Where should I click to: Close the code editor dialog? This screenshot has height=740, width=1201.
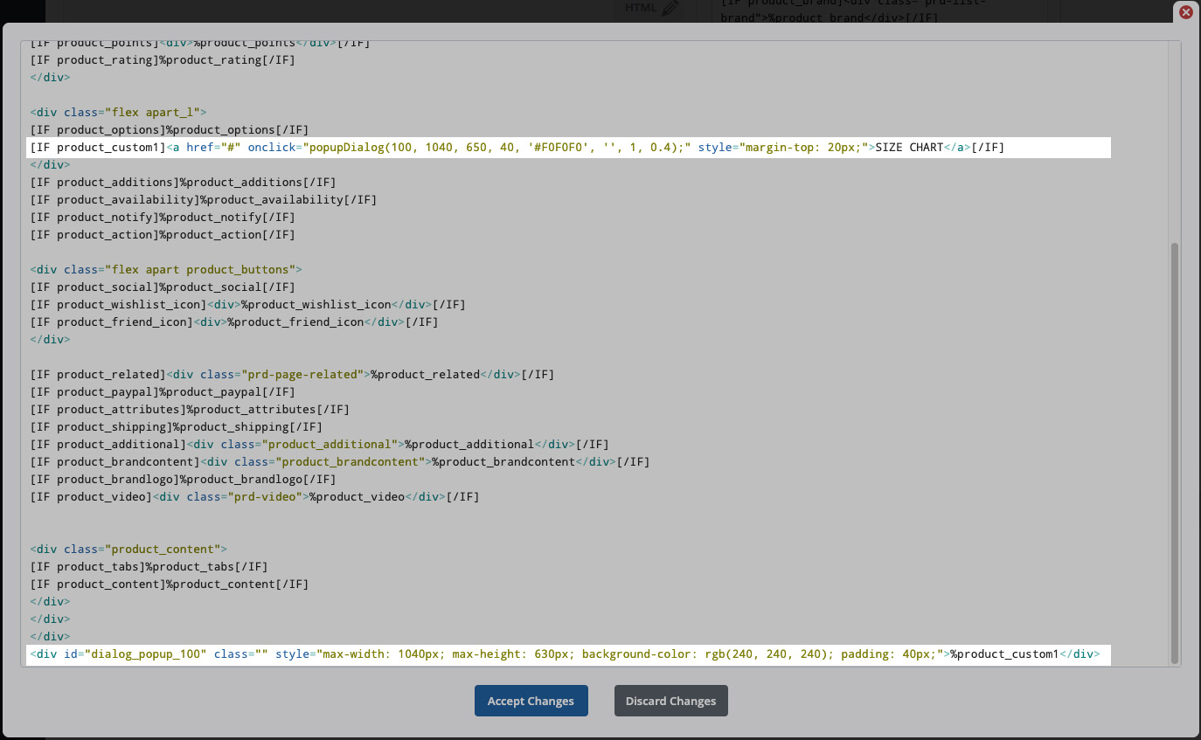[x=1185, y=12]
